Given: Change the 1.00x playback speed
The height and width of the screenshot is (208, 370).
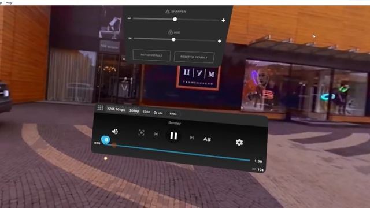Looking at the screenshot, I should (x=173, y=114).
